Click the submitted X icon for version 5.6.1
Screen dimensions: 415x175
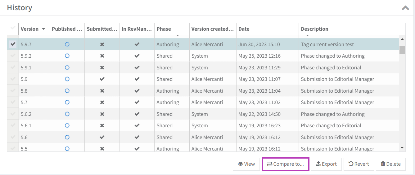[102, 126]
